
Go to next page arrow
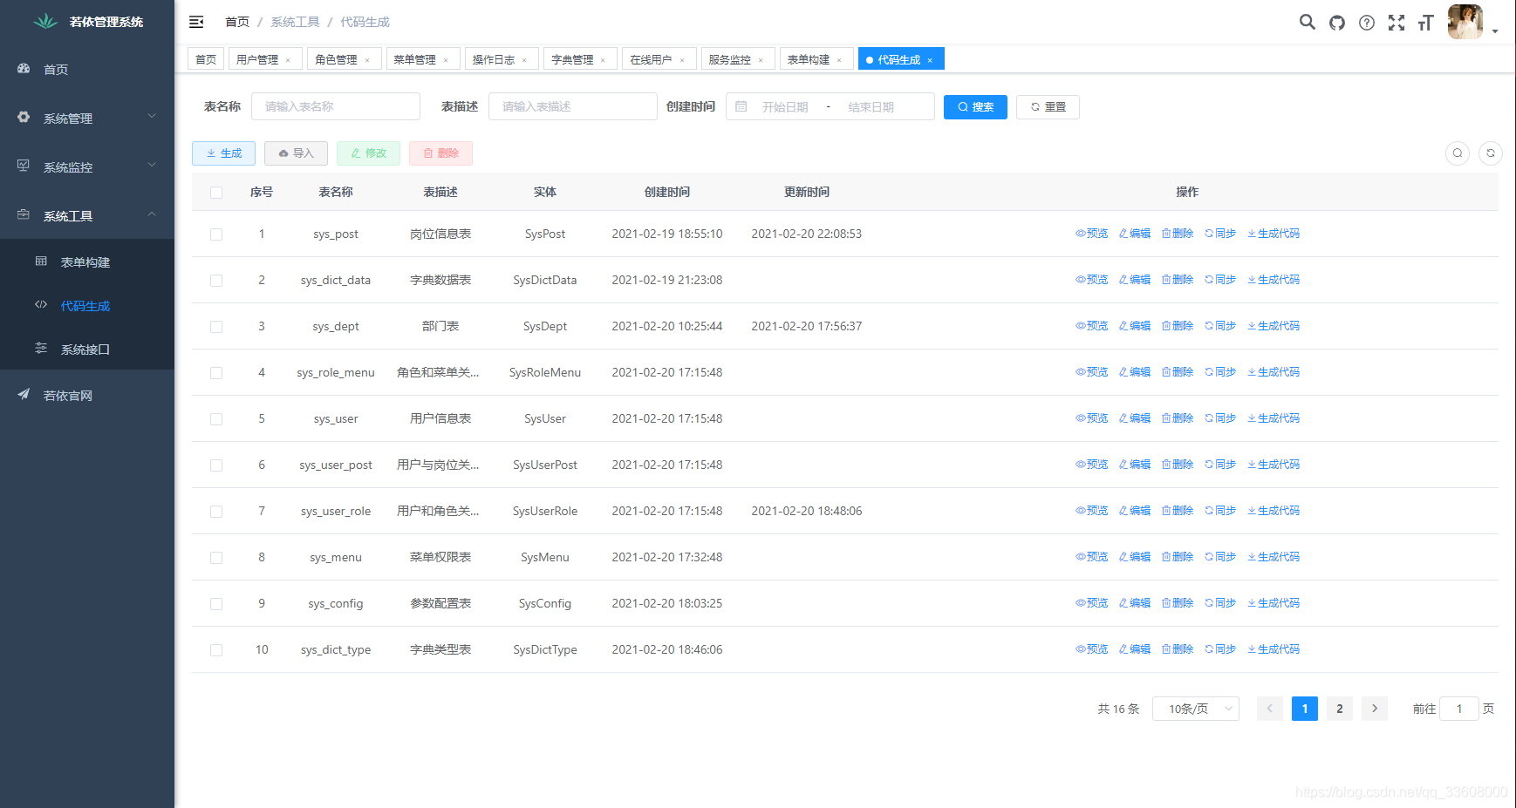1375,709
